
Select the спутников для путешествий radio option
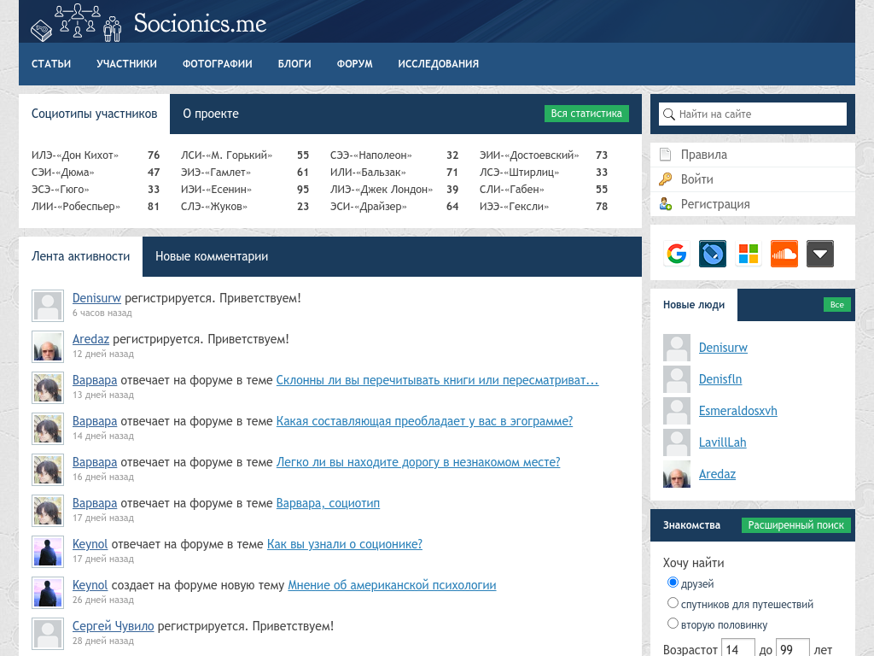673,603
